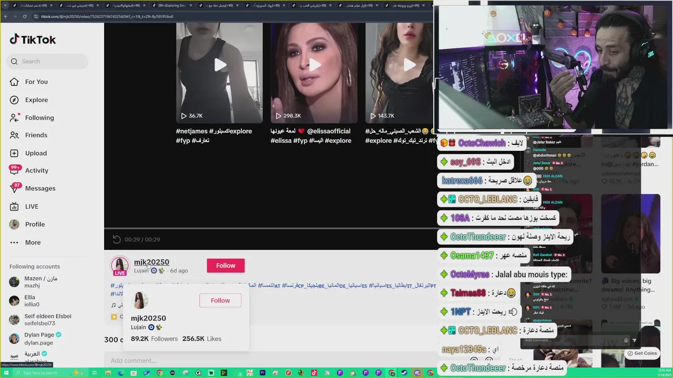Open Mazen account in Following accounts
The image size is (673, 378).
[40, 282]
